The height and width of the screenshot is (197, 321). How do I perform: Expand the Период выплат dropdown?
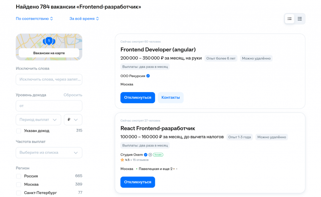38,120
